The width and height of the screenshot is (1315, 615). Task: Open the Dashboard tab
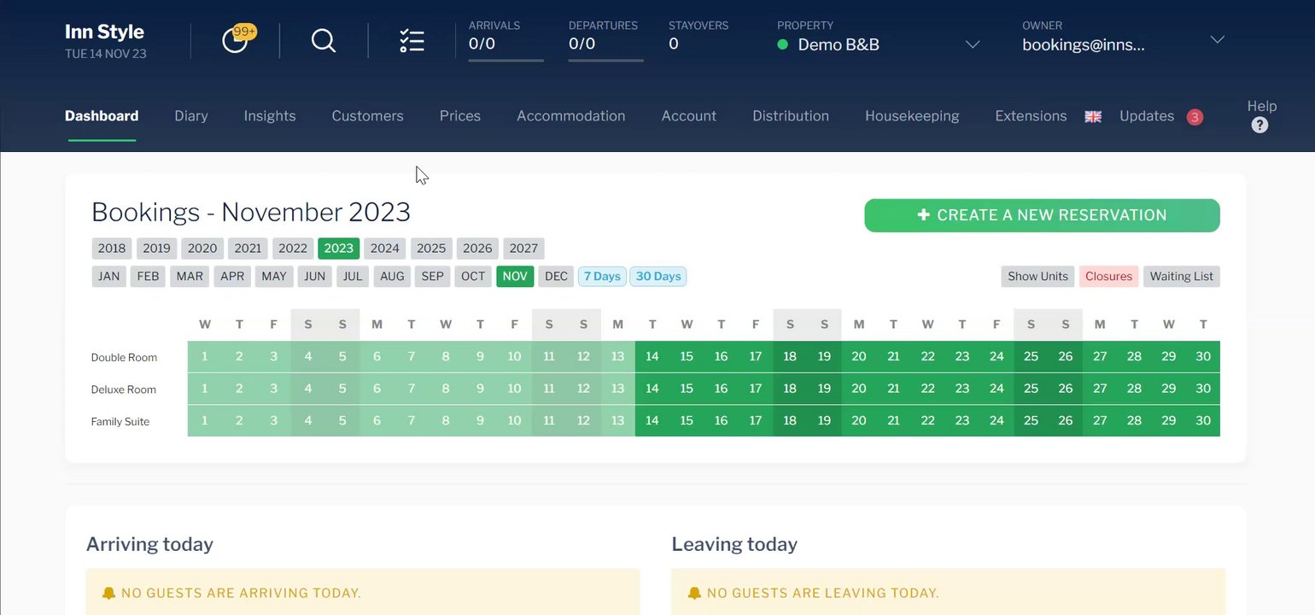102,116
